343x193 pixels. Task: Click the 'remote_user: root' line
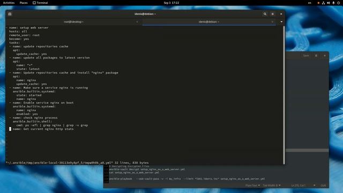(24, 35)
